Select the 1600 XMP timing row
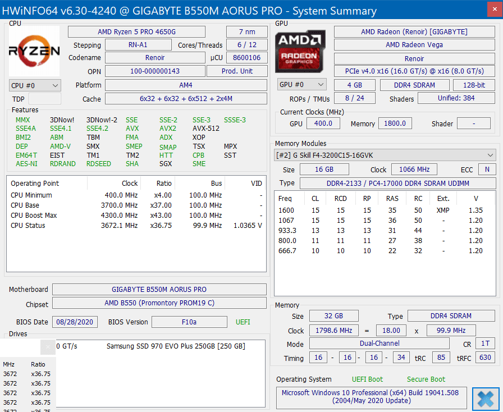This screenshot has height=412, width=503. tap(385, 210)
